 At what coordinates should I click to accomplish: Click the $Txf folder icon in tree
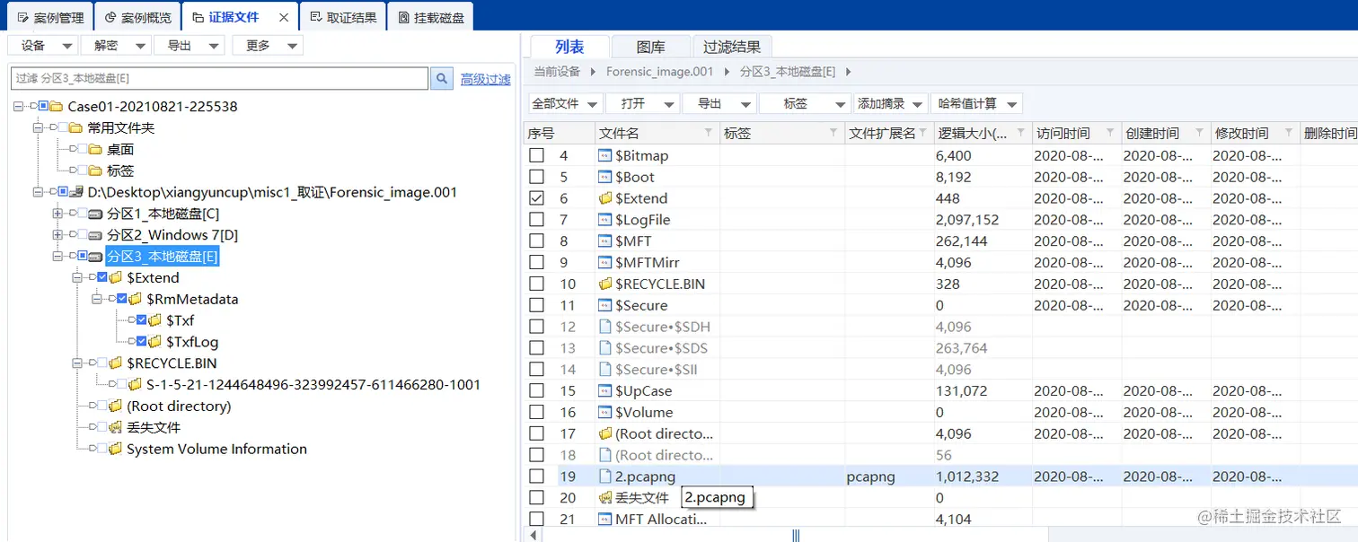pyautogui.click(x=155, y=320)
